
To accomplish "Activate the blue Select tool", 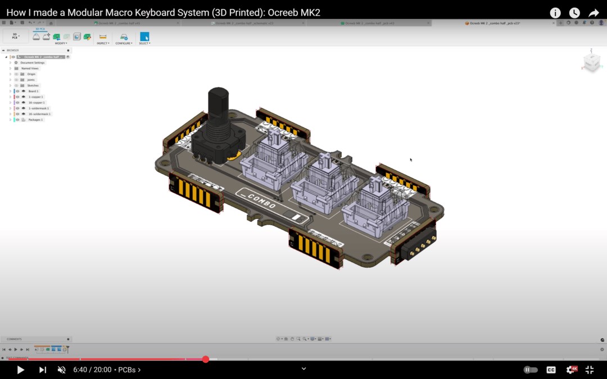I will [144, 36].
